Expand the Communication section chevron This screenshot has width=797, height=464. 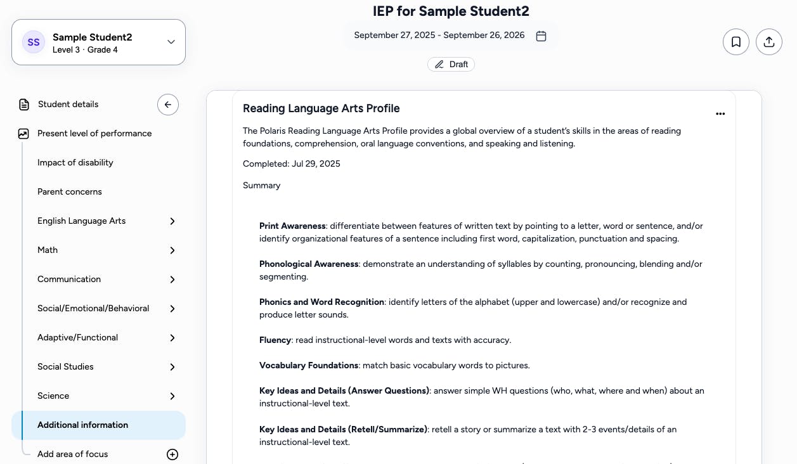click(172, 280)
